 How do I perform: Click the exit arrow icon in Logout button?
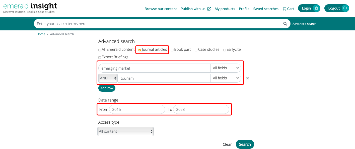(345, 8)
